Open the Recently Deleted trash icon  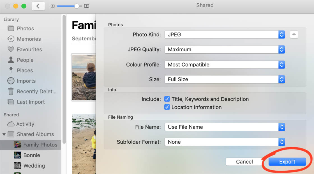point(11,91)
